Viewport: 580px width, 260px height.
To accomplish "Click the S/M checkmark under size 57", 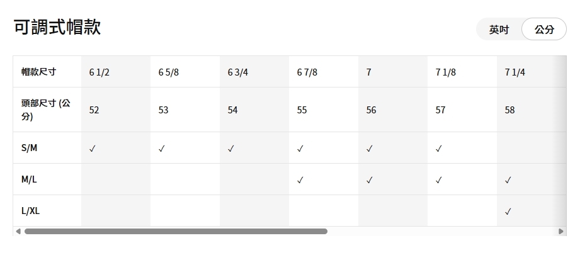I will click(x=439, y=149).
